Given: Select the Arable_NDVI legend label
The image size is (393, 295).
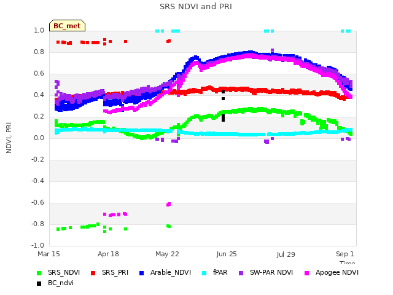Looking at the screenshot, I should (171, 273).
